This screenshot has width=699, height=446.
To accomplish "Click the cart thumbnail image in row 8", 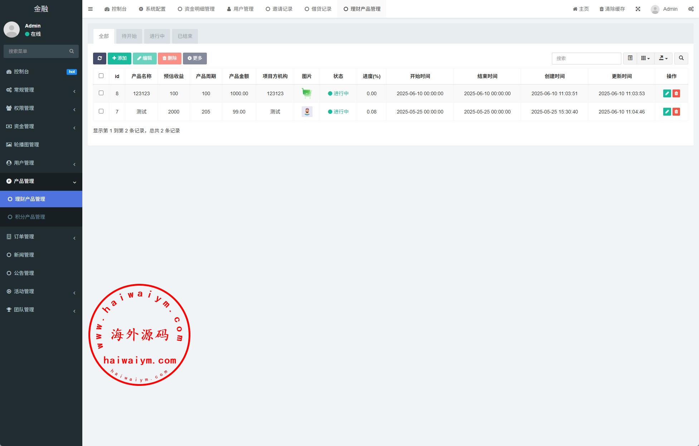I will click(307, 93).
